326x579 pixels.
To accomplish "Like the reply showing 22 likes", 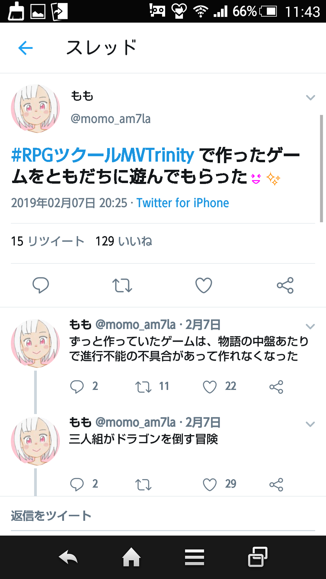I will pyautogui.click(x=210, y=387).
